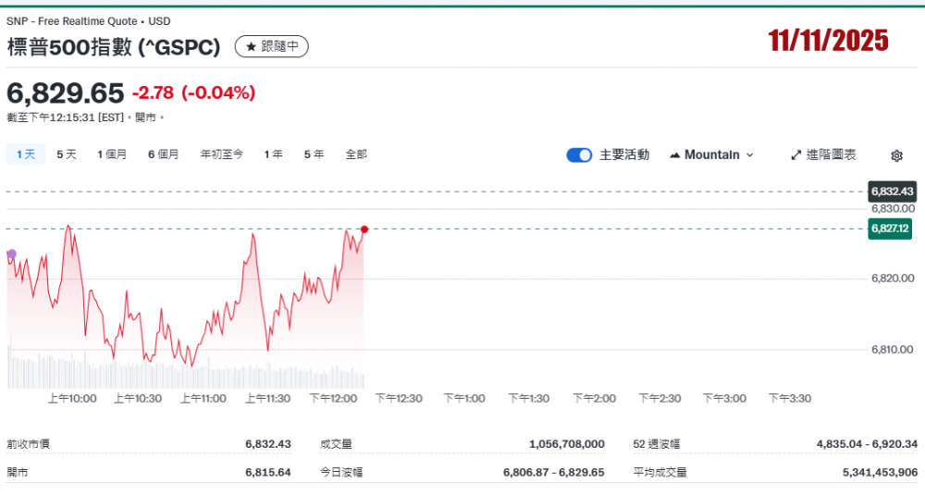This screenshot has width=925, height=495.
Task: Toggle the 主要活動 switch off
Action: coord(579,155)
